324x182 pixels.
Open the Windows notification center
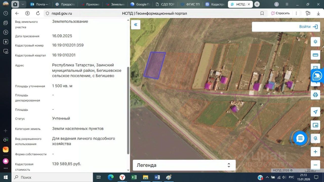(x=316, y=177)
